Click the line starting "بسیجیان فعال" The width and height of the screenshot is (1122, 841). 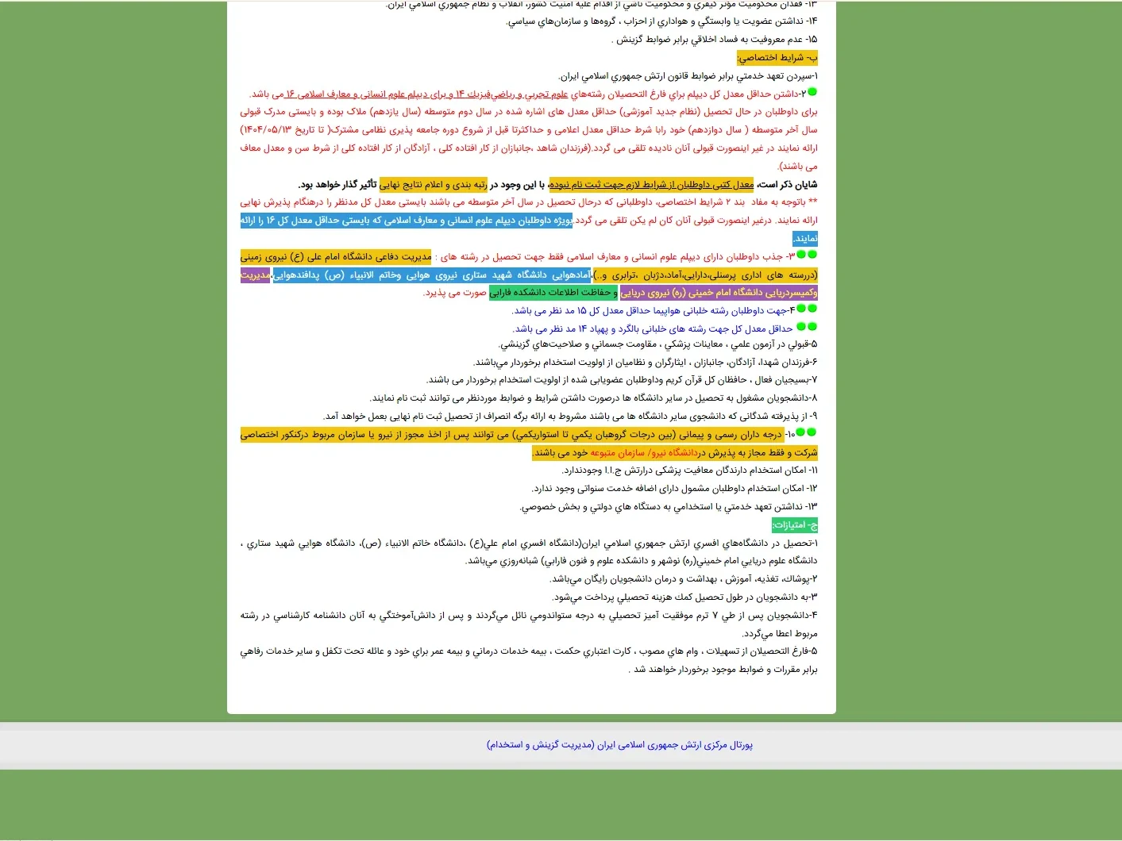click(622, 381)
